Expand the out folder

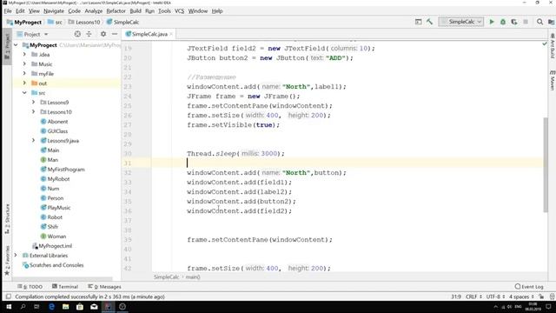[x=24, y=83]
